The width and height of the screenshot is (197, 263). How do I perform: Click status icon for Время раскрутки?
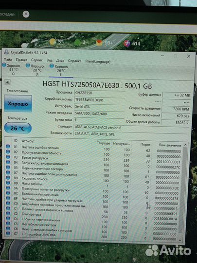(8, 157)
